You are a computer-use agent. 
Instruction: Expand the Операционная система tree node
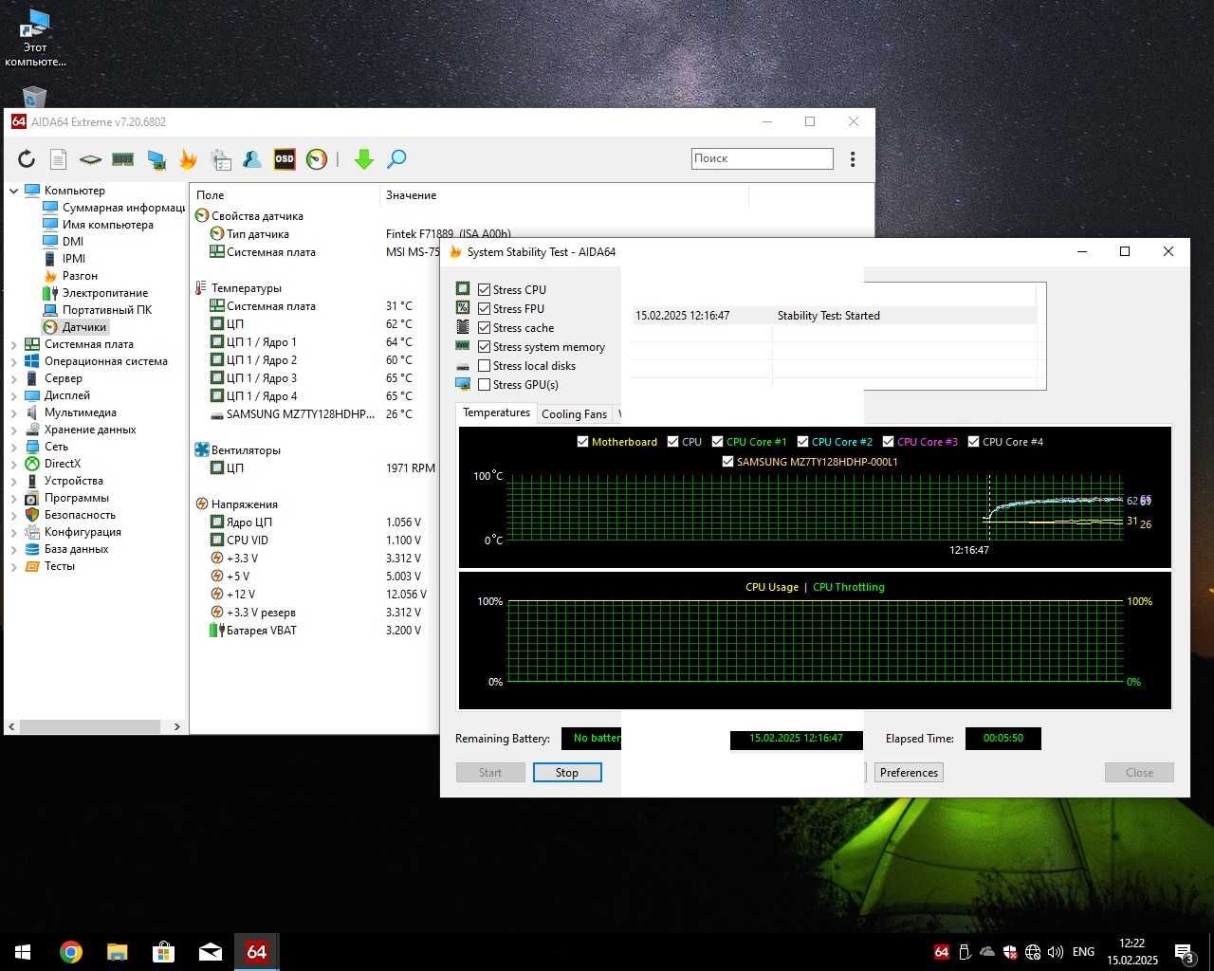(x=14, y=361)
